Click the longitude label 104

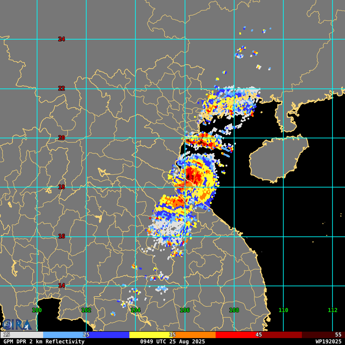coord(135,310)
